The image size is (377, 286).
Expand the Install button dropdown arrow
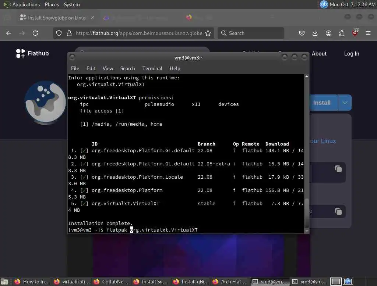[x=345, y=103]
